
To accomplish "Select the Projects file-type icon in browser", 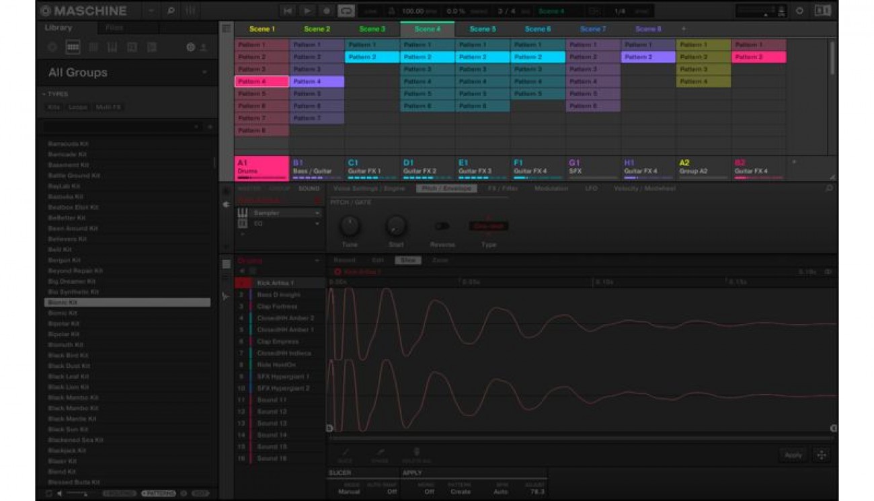I will coord(52,48).
